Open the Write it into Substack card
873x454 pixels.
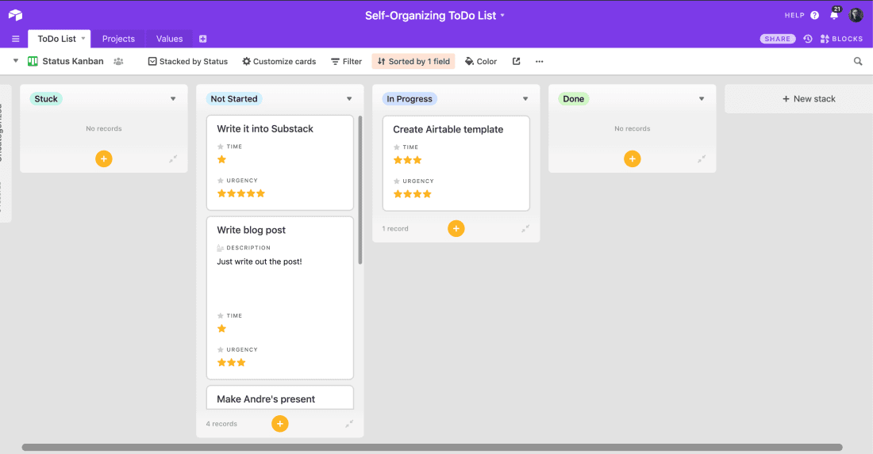point(280,162)
